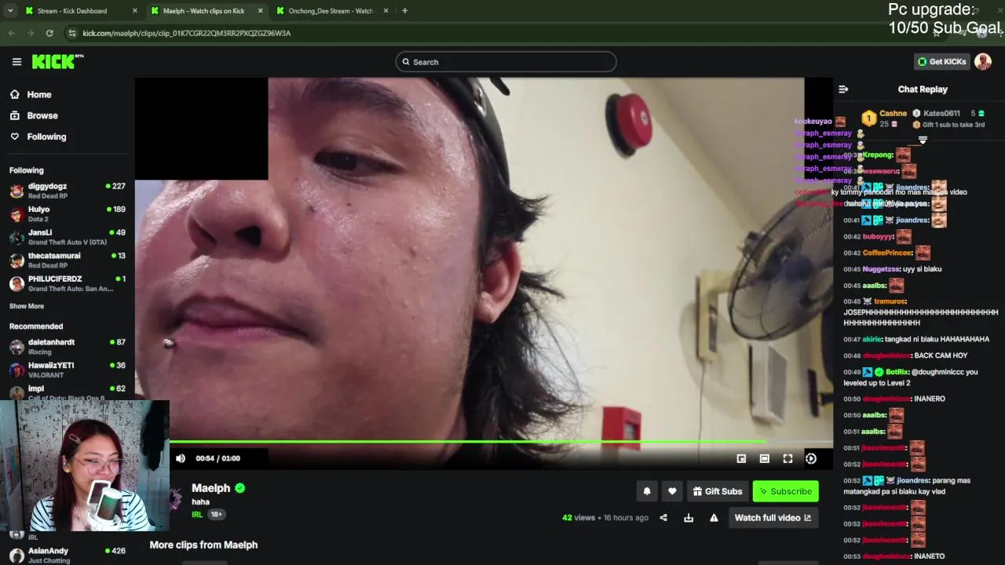Click the IRL category tag
The image size is (1005, 565).
point(197,515)
